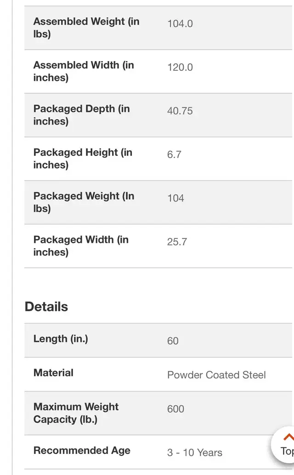
Task: Click the Powder Coated Steel value
Action: [x=216, y=375]
